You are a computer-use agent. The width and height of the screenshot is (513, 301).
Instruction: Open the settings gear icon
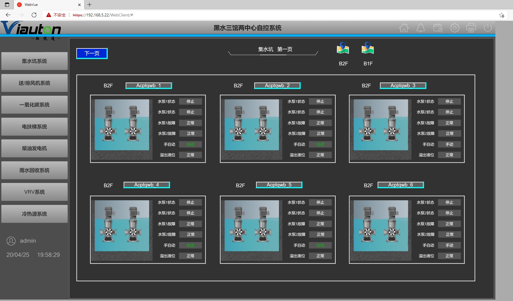(x=455, y=28)
